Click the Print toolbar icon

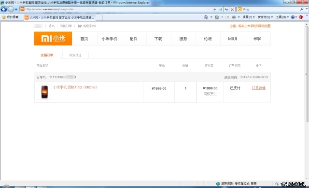point(234,17)
